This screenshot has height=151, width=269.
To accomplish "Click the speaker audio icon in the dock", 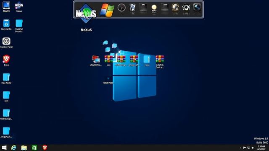I will (186, 8).
